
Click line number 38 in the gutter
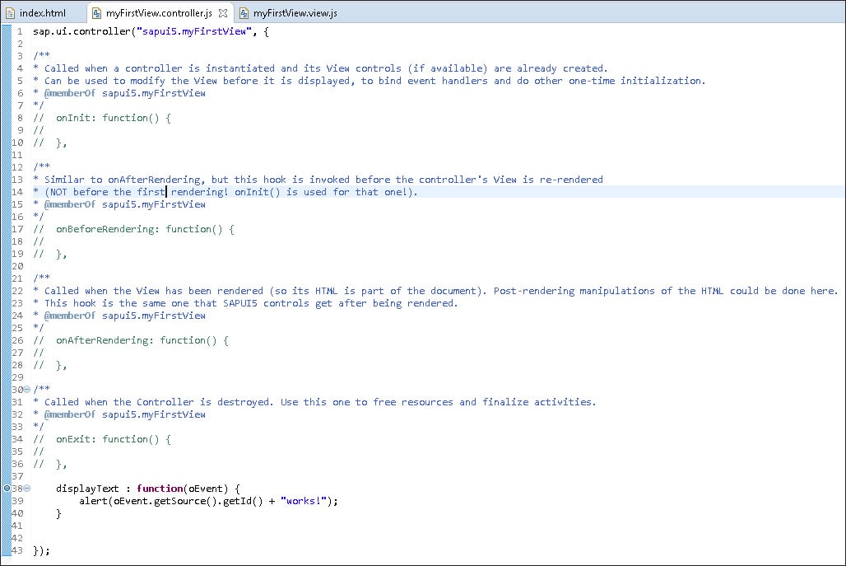(18, 489)
